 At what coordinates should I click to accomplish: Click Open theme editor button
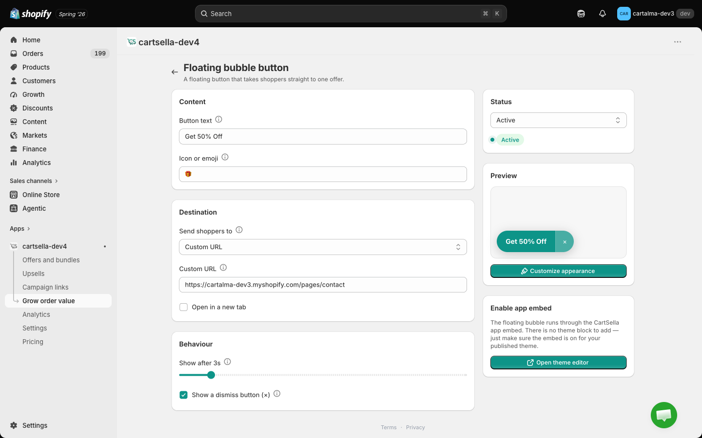(559, 363)
